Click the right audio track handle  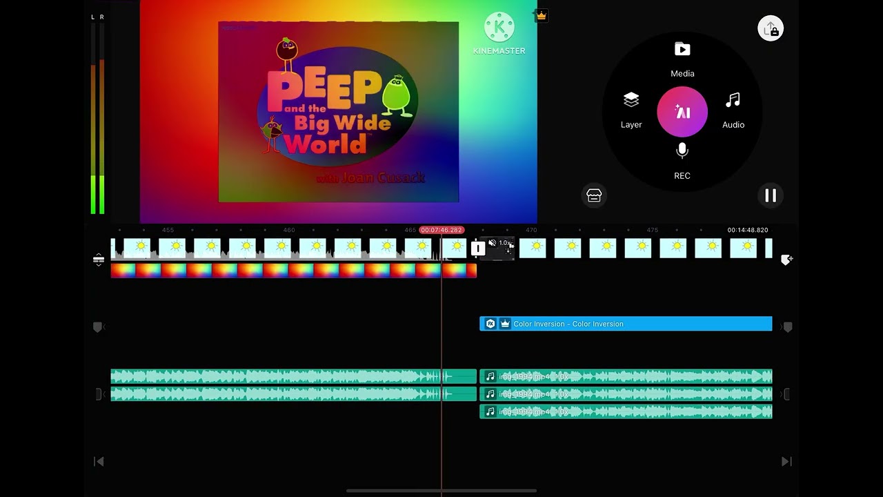[786, 394]
